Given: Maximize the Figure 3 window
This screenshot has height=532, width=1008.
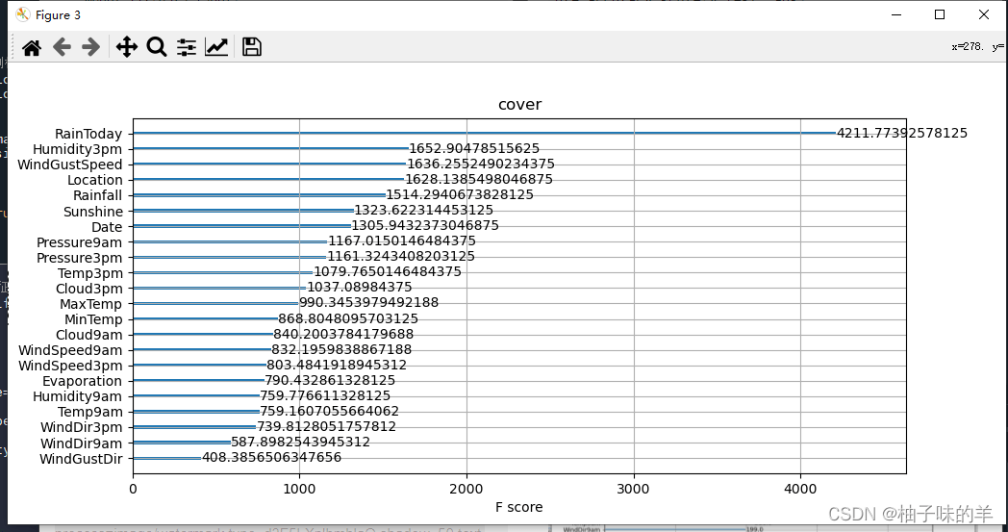Looking at the screenshot, I should [x=940, y=14].
